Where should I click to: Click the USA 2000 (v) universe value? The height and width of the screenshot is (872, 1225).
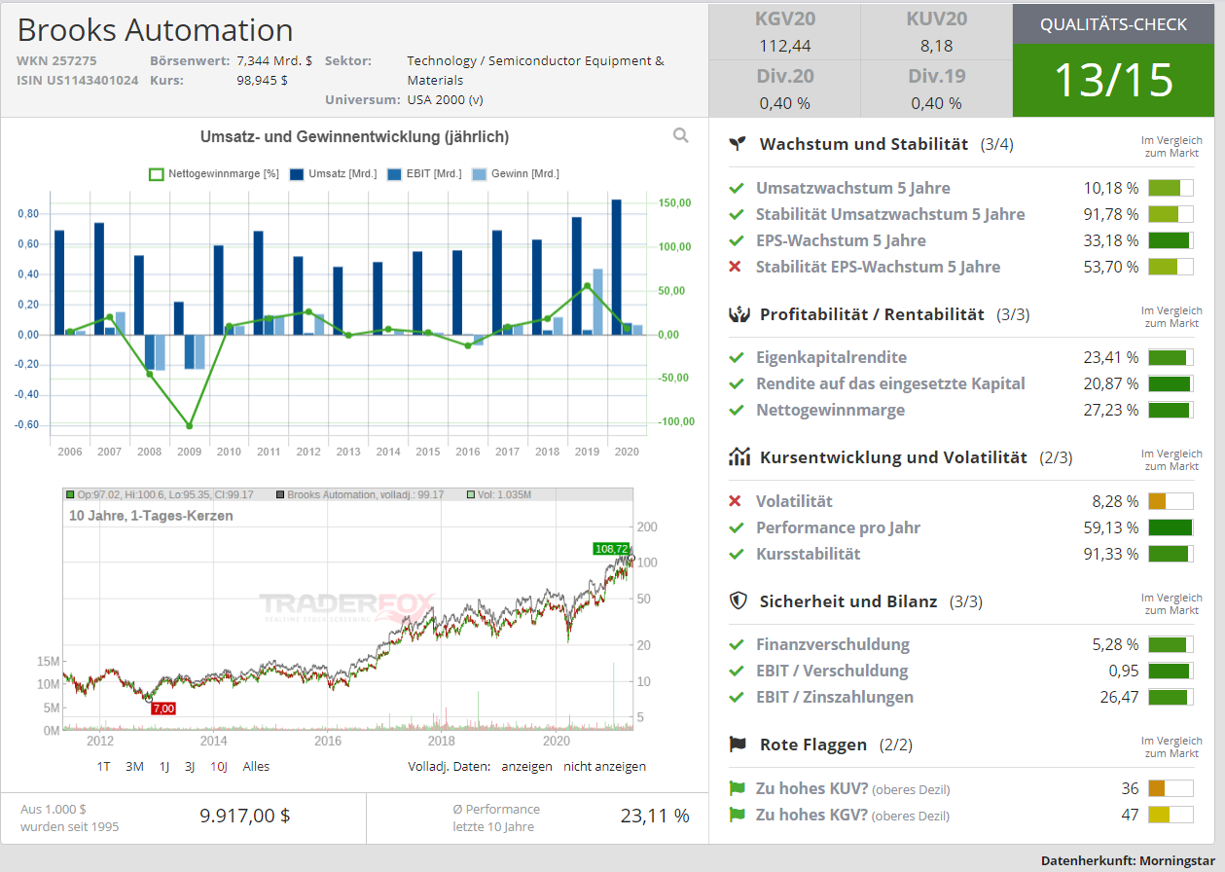coord(445,99)
